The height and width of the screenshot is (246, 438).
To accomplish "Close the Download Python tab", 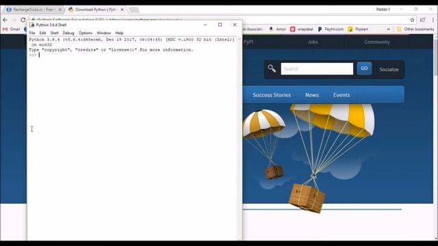I will (122, 10).
